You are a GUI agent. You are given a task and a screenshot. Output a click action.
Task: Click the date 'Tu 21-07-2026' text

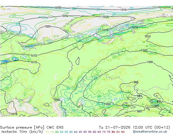[x=114, y=127]
